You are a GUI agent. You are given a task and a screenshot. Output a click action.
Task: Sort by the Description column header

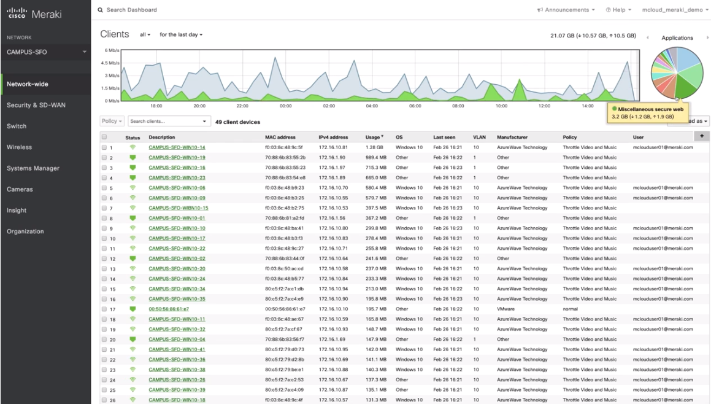tap(162, 137)
